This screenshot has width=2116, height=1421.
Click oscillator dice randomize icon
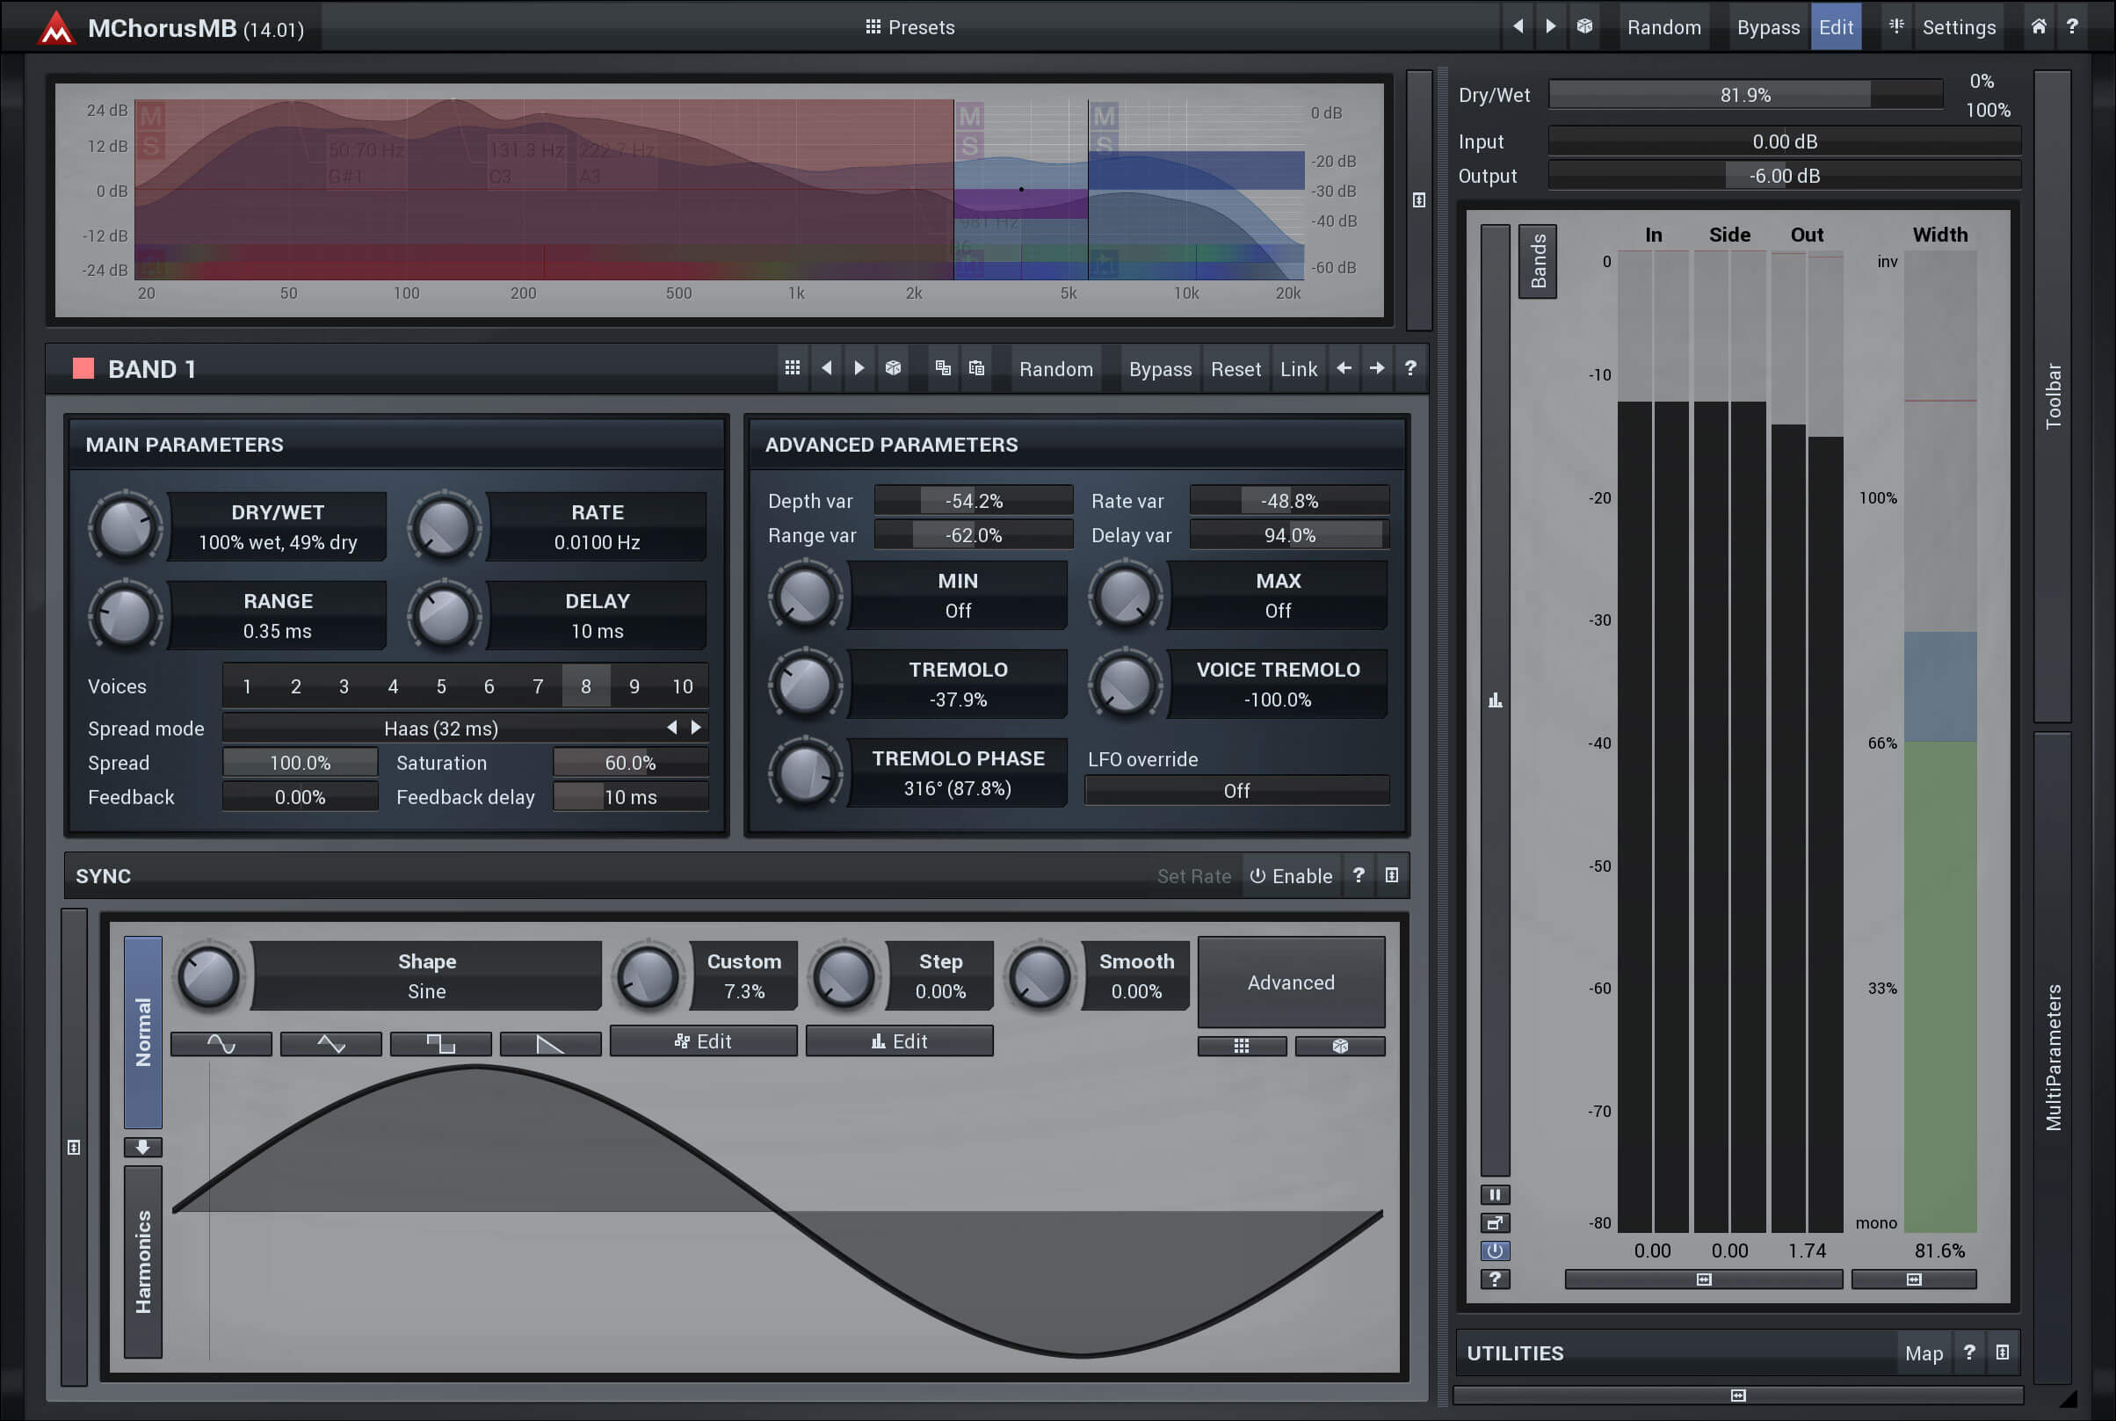point(1339,1046)
